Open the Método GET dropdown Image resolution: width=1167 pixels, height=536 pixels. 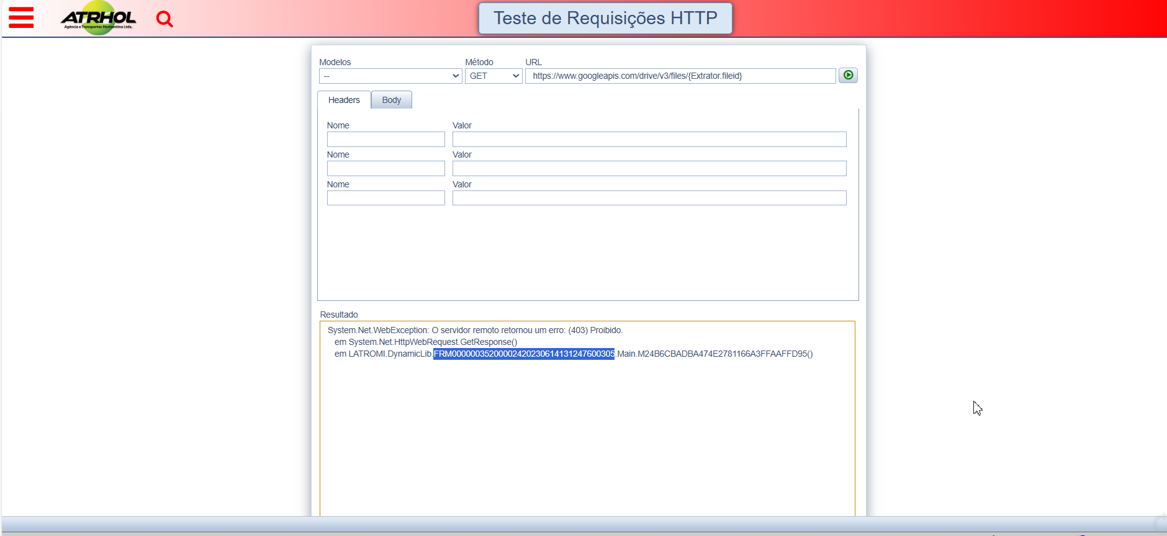[493, 76]
